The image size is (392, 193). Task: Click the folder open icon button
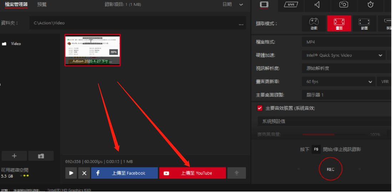(x=41, y=156)
